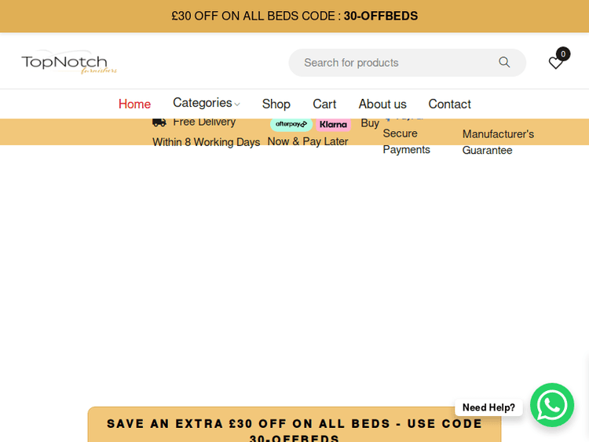Click the Afterpay badge
The width and height of the screenshot is (589, 442).
(x=291, y=124)
